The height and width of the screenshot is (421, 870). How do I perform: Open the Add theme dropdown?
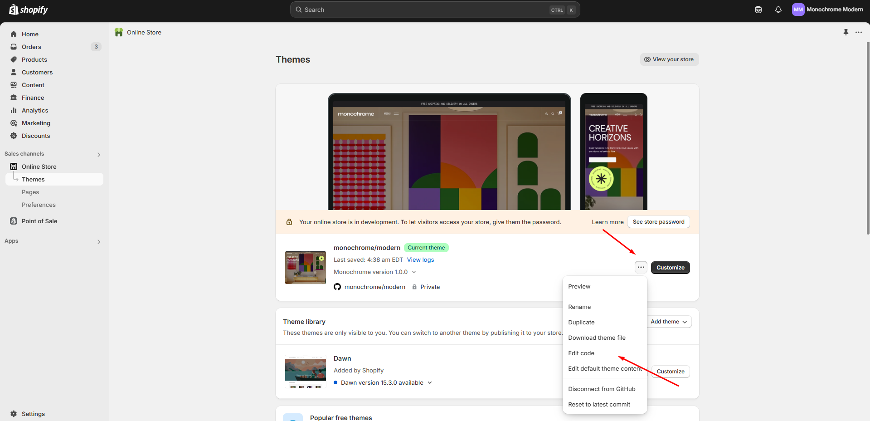(669, 322)
